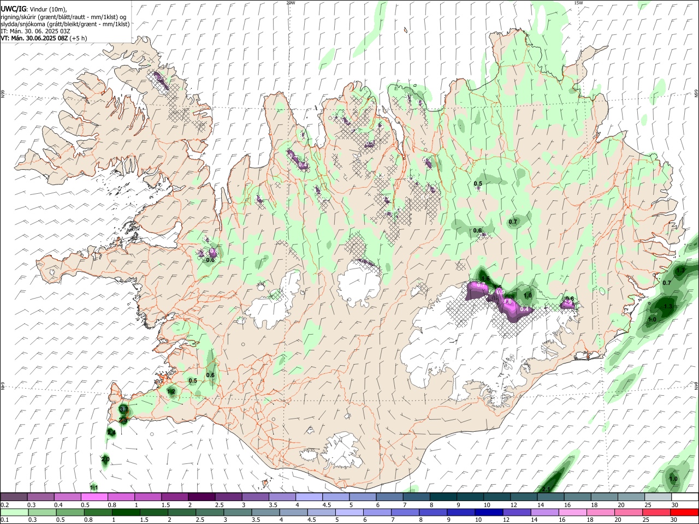Viewport: 699px width, 524px height.
Task: Click the "VT: Mán. 30.06.2025 08Z" valid time
Action: pos(34,38)
